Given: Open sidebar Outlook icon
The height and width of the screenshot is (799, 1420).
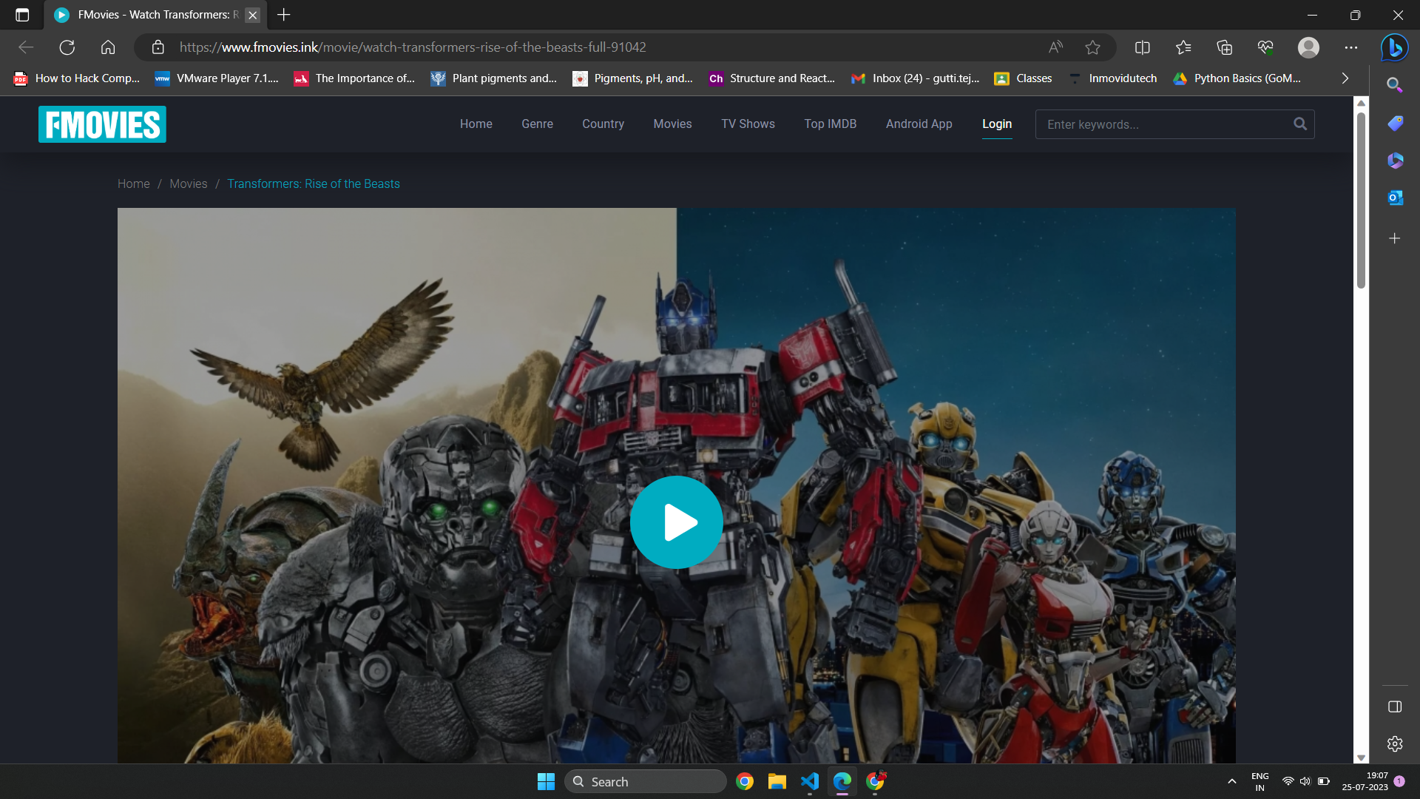Looking at the screenshot, I should click(1394, 198).
